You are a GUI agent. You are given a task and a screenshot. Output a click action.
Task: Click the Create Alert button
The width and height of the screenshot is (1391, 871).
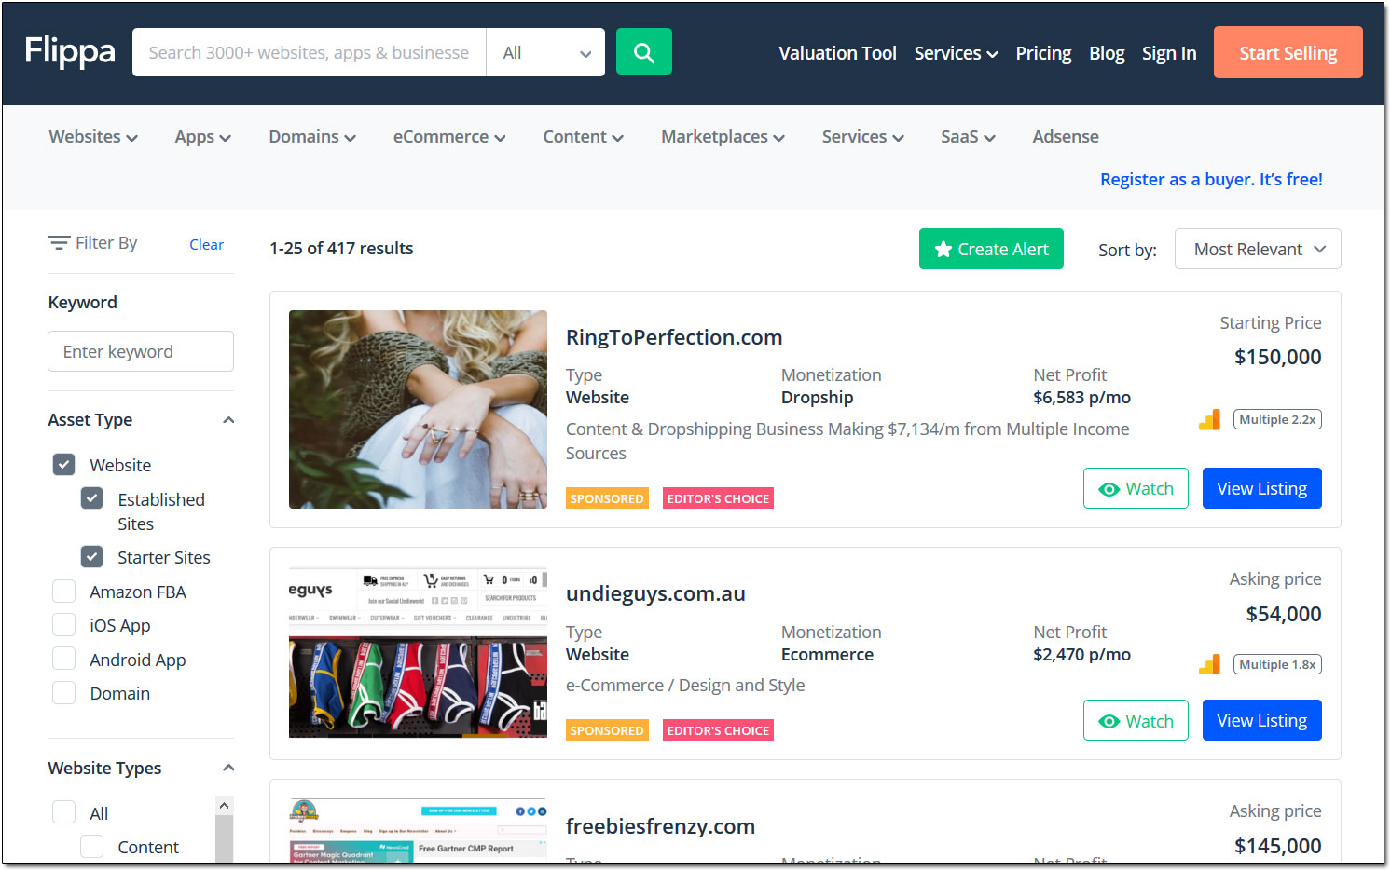point(991,249)
